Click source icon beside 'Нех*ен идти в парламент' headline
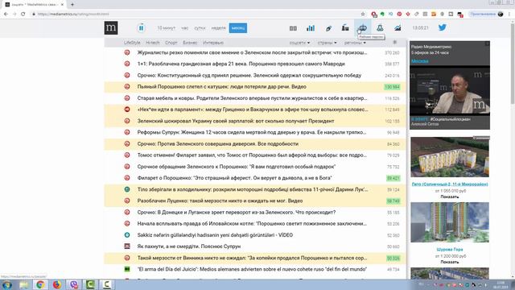The height and width of the screenshot is (290, 515). pos(127,110)
